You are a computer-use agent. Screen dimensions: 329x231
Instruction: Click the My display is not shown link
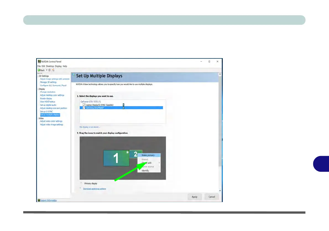click(x=90, y=127)
